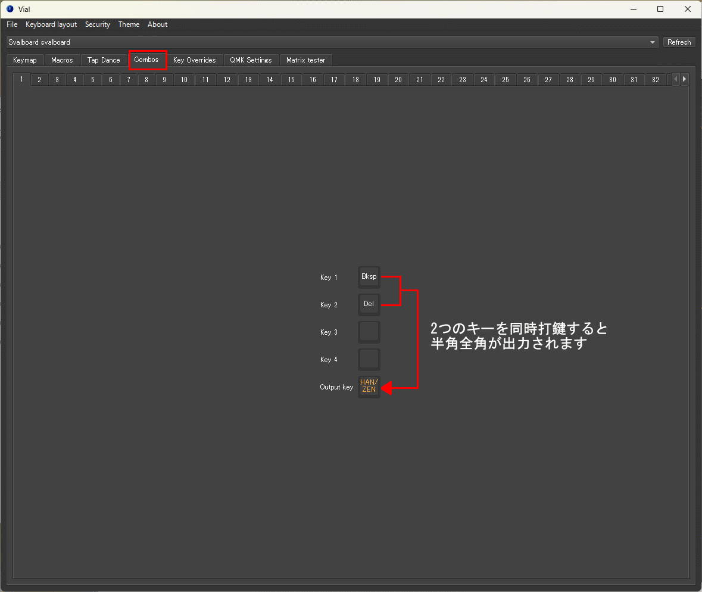Select combo tab 7
The image size is (702, 592).
point(129,80)
